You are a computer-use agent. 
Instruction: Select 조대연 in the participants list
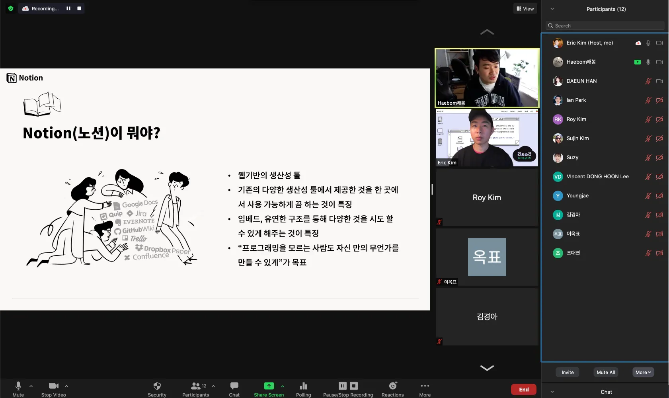tap(605, 253)
